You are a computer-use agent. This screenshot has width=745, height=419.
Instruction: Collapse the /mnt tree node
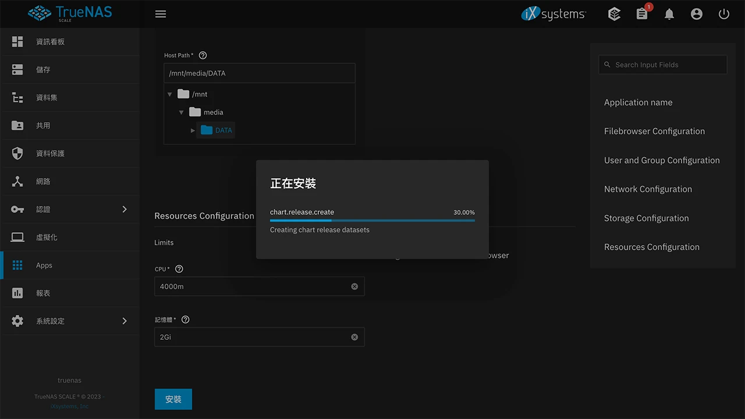[169, 94]
